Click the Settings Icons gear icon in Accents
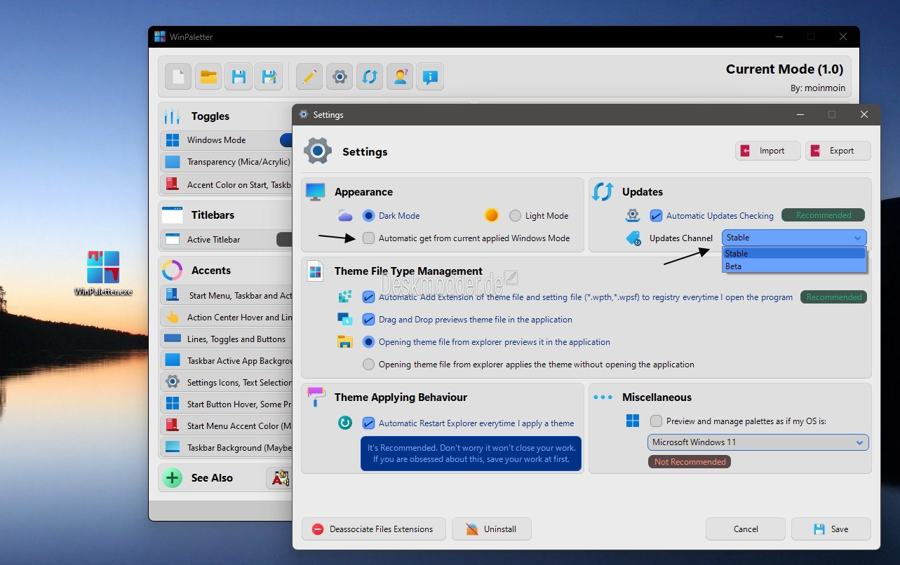Screen dimensions: 900x565 click(173, 383)
